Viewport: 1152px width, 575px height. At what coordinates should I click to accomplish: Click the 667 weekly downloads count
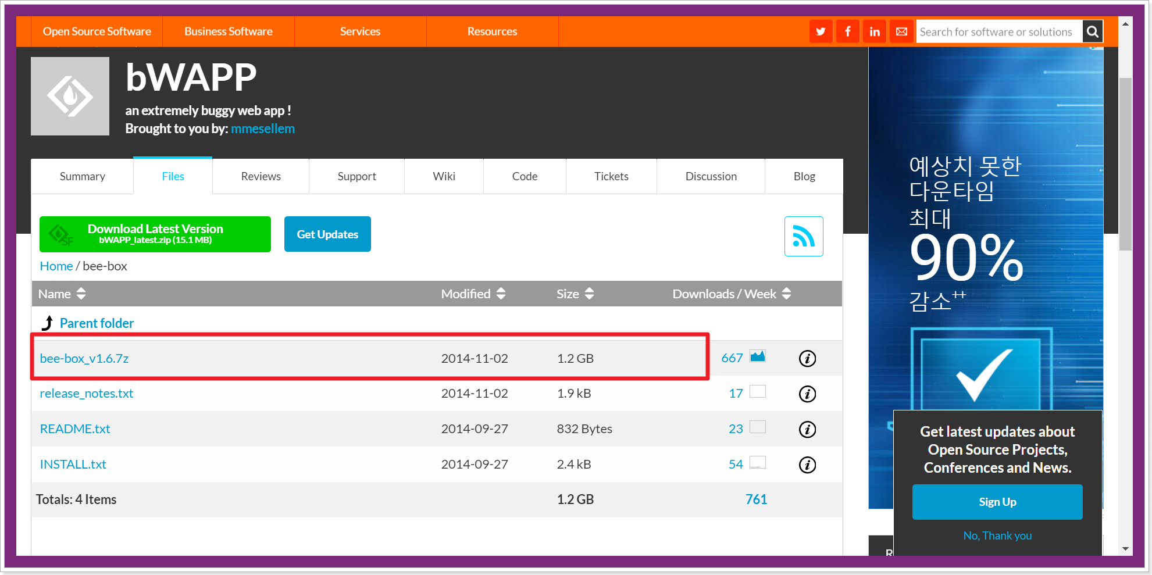click(x=732, y=358)
